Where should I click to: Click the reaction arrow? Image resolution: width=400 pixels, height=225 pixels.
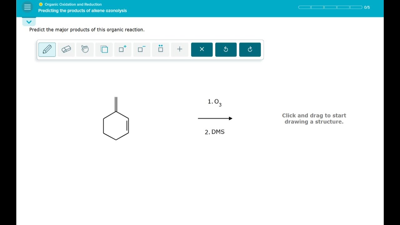pos(215,118)
